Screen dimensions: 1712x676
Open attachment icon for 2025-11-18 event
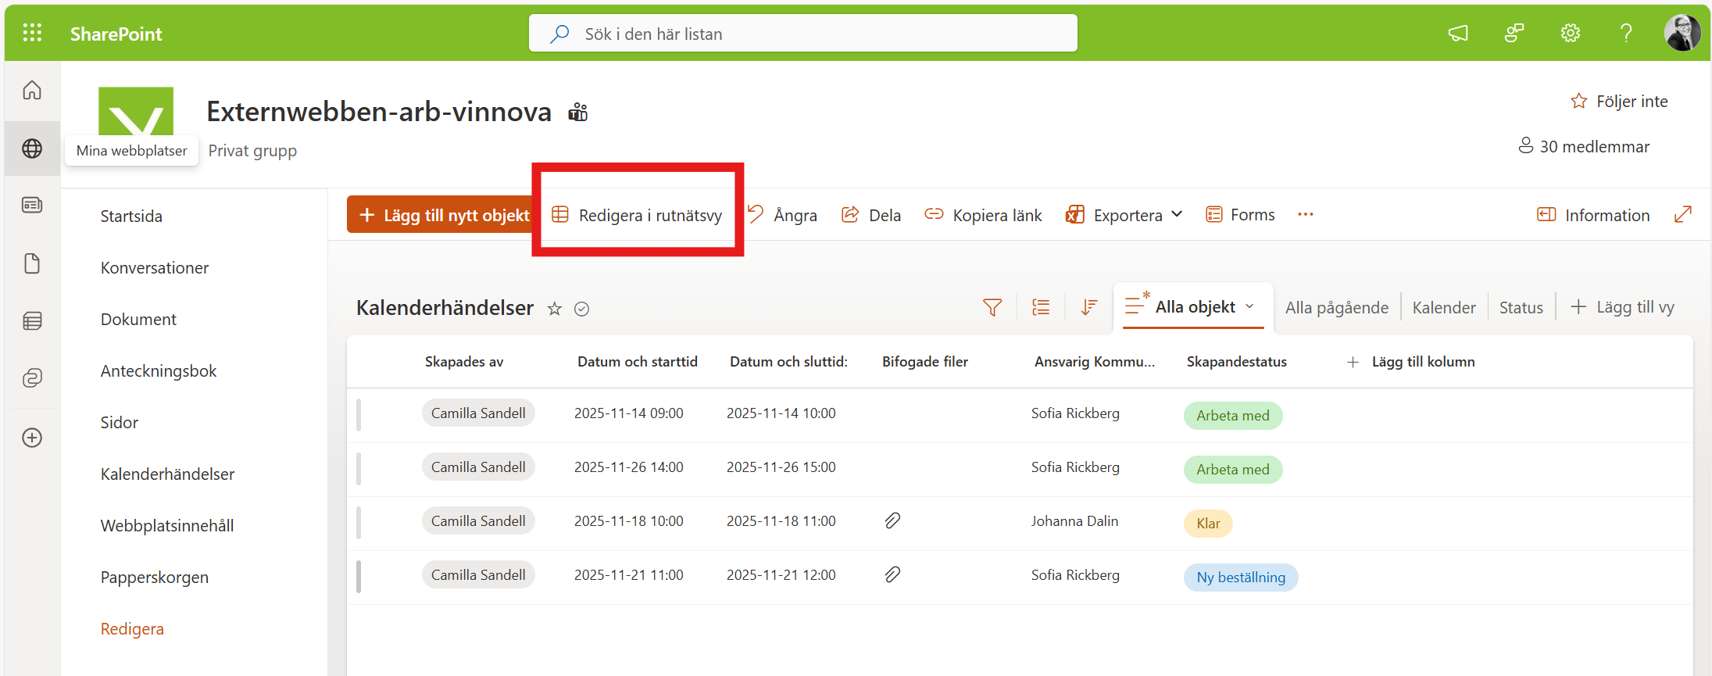pyautogui.click(x=892, y=520)
